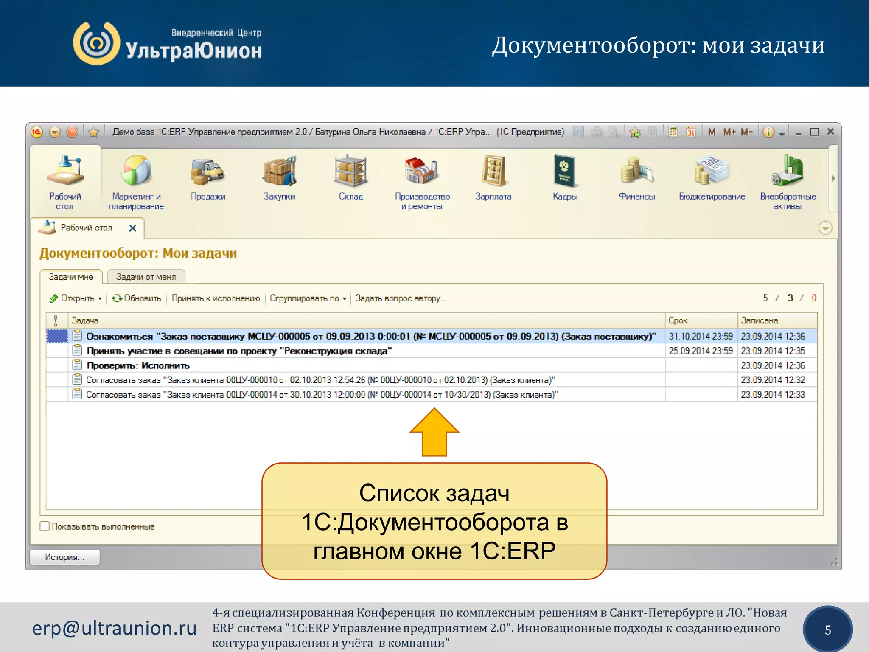Open the Продажи section
The image size is (869, 652).
click(x=208, y=178)
